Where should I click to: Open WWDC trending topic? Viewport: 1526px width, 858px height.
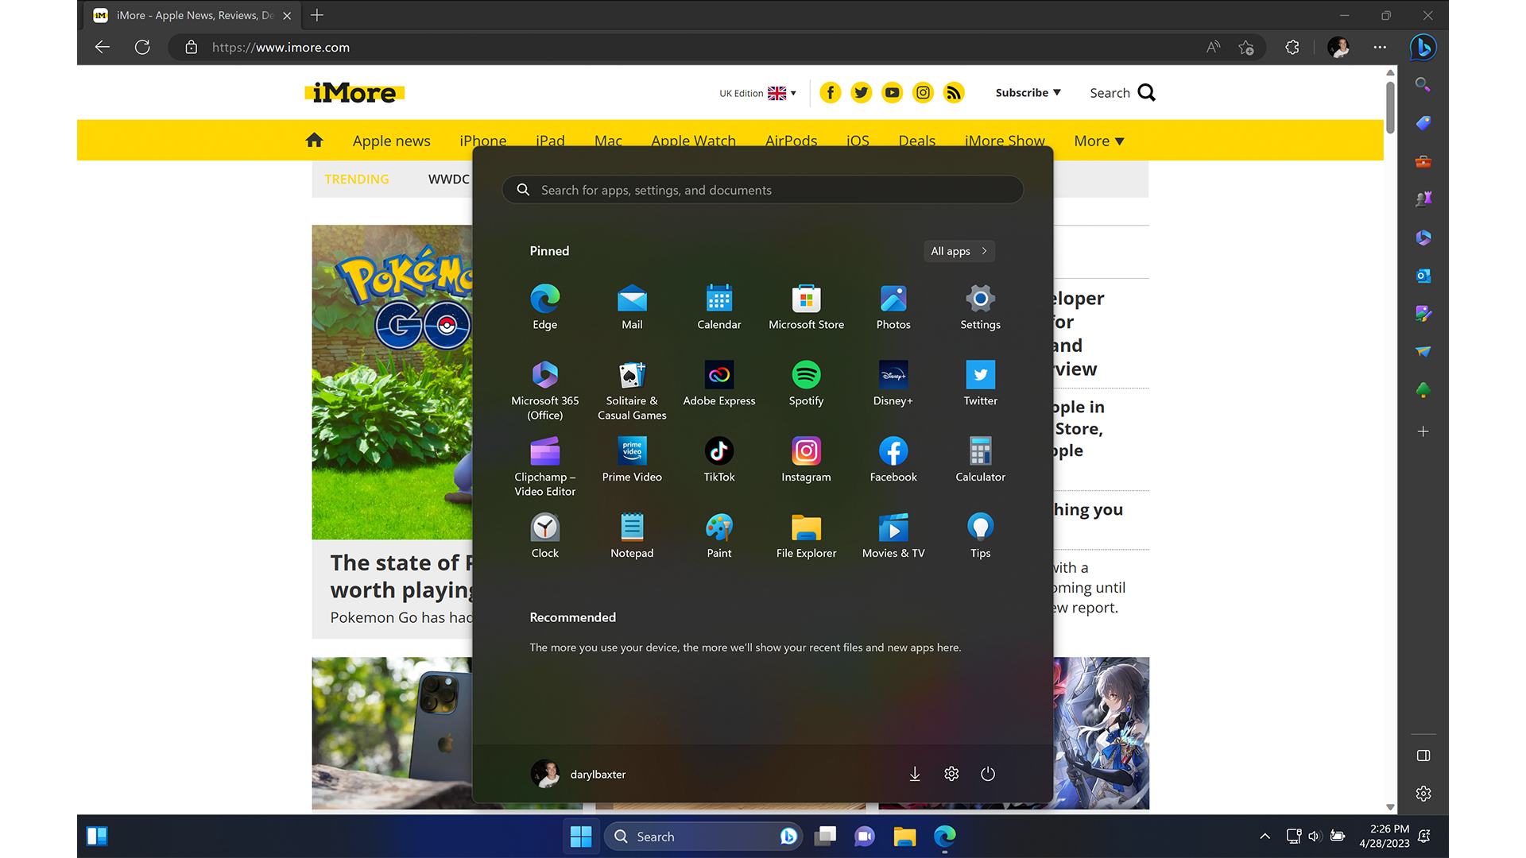tap(448, 179)
